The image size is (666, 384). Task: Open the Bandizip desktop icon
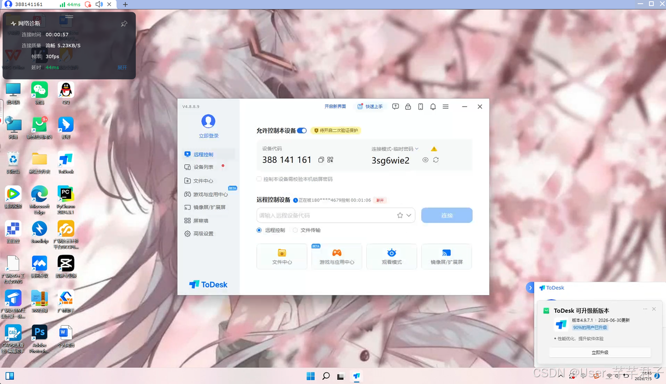pos(40,232)
